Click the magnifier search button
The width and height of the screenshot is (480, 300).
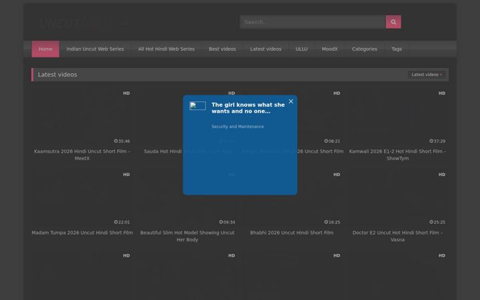393,22
